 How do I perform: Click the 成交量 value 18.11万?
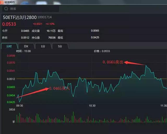click(x=51, y=31)
